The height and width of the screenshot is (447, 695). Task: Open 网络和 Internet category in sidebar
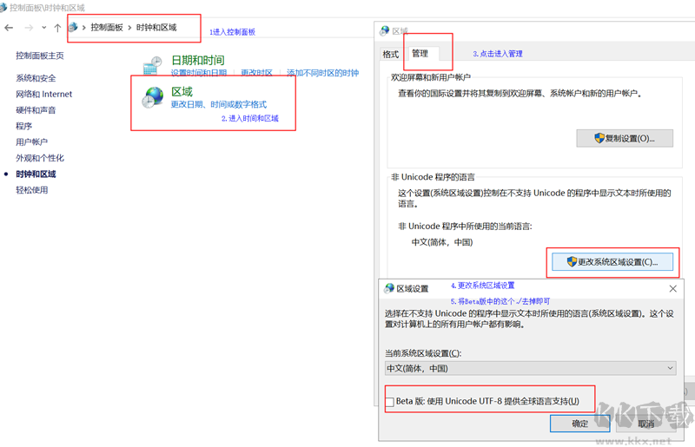(x=44, y=95)
